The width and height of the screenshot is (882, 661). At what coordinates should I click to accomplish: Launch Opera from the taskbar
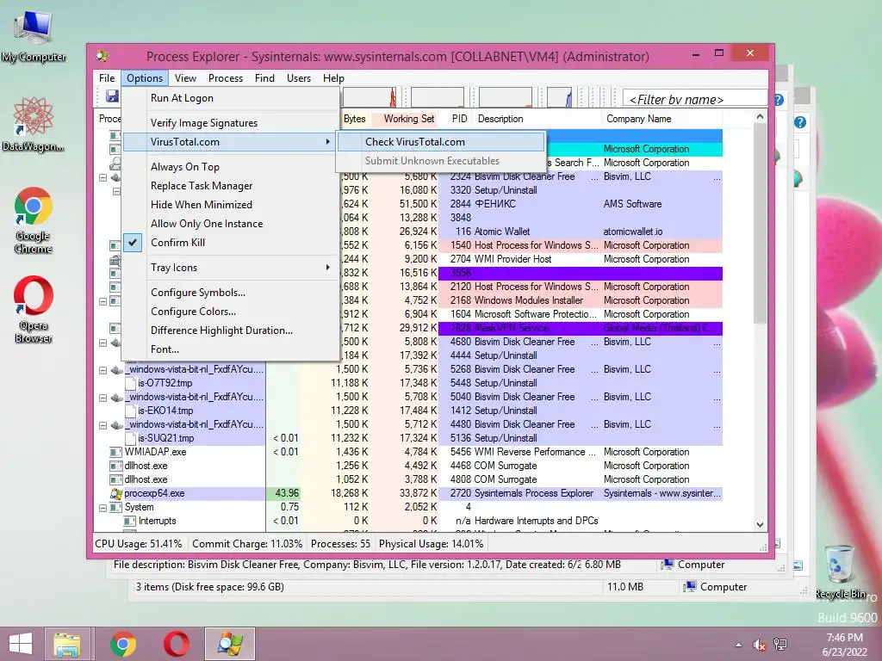[176, 644]
